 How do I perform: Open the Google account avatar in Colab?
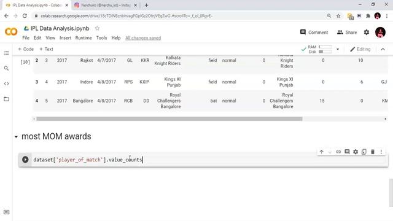(x=380, y=33)
